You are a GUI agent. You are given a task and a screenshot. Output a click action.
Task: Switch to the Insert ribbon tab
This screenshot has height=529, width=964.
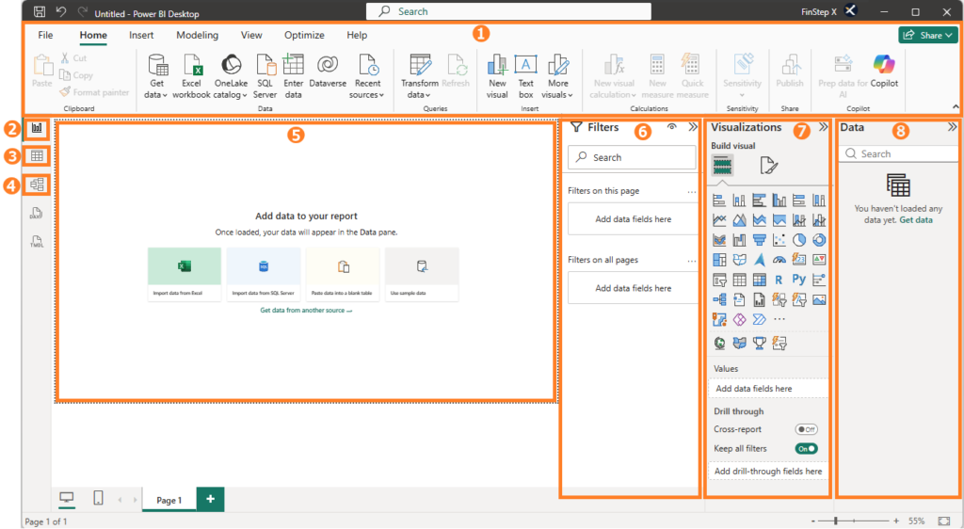(141, 35)
